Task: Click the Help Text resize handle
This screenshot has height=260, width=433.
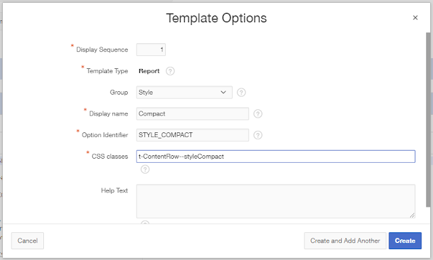Action: point(412,215)
